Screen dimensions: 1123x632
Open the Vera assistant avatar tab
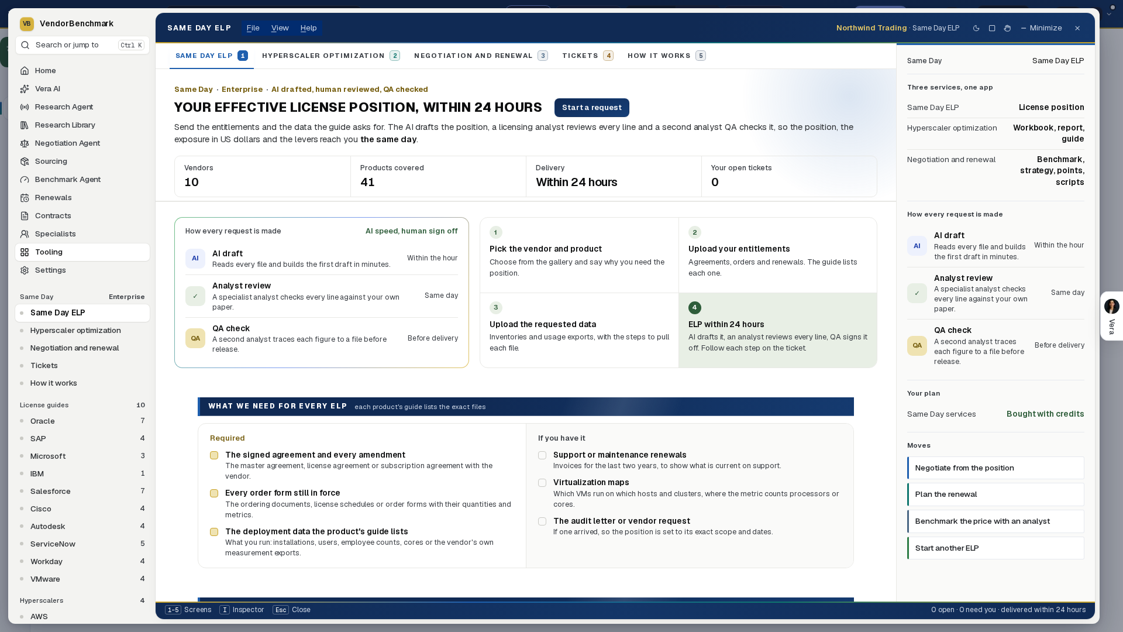[x=1111, y=316]
